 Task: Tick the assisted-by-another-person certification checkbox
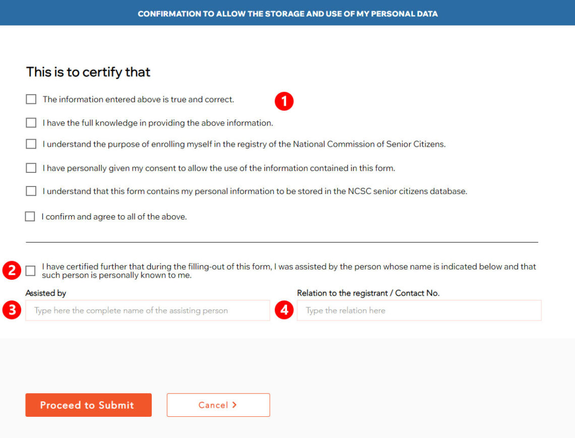(30, 271)
